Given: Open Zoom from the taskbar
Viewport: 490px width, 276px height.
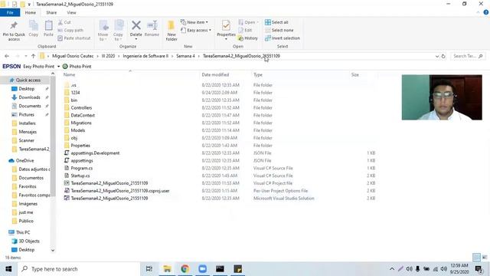Looking at the screenshot, I should click(202, 269).
